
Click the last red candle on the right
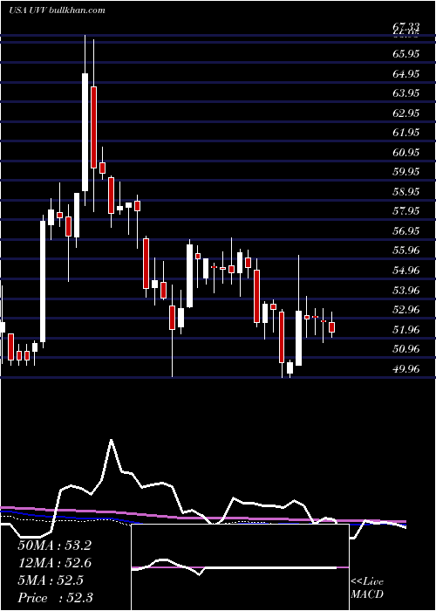(x=331, y=327)
